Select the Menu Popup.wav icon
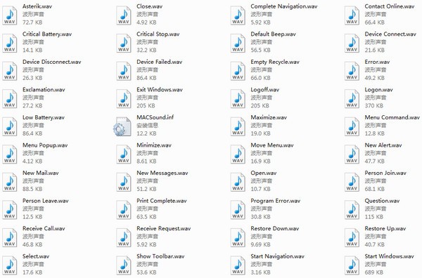The width and height of the screenshot is (422, 278). click(10, 154)
